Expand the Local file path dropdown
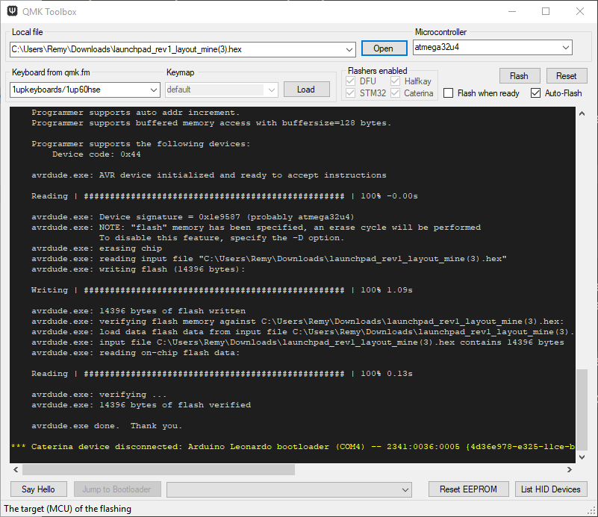598x517 pixels. tap(349, 49)
